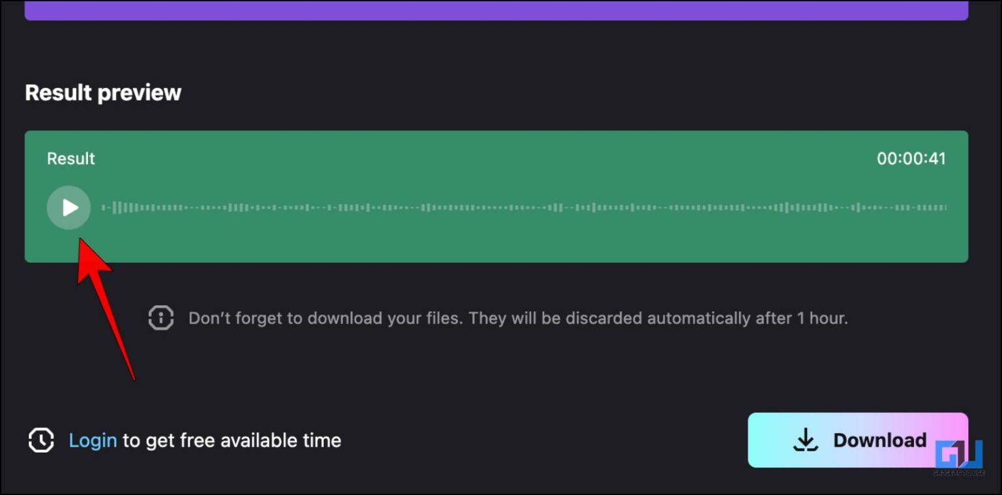Click the Result label on the green panel
Screen dimensions: 1002x495
pos(70,158)
